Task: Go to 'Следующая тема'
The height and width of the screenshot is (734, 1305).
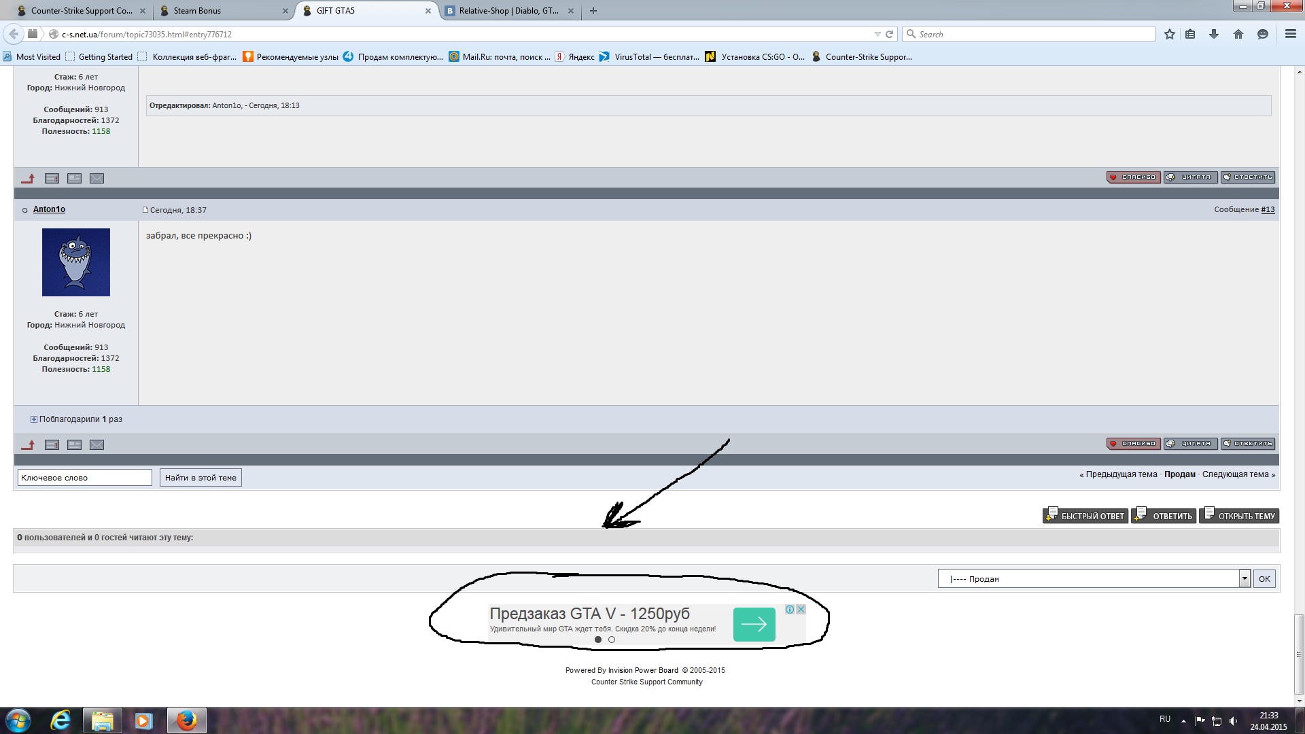Action: (x=1236, y=474)
